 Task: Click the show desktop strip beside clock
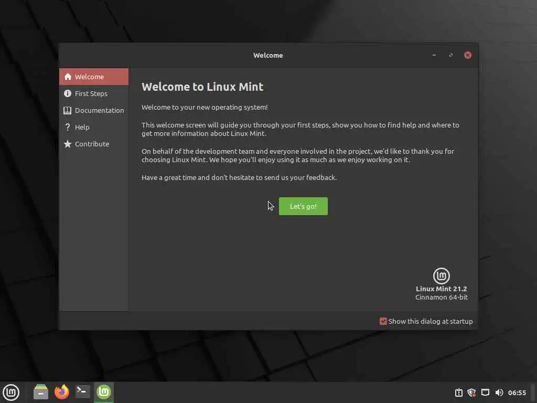[x=533, y=393]
